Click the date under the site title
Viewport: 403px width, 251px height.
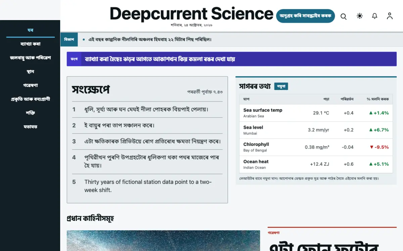191,25
